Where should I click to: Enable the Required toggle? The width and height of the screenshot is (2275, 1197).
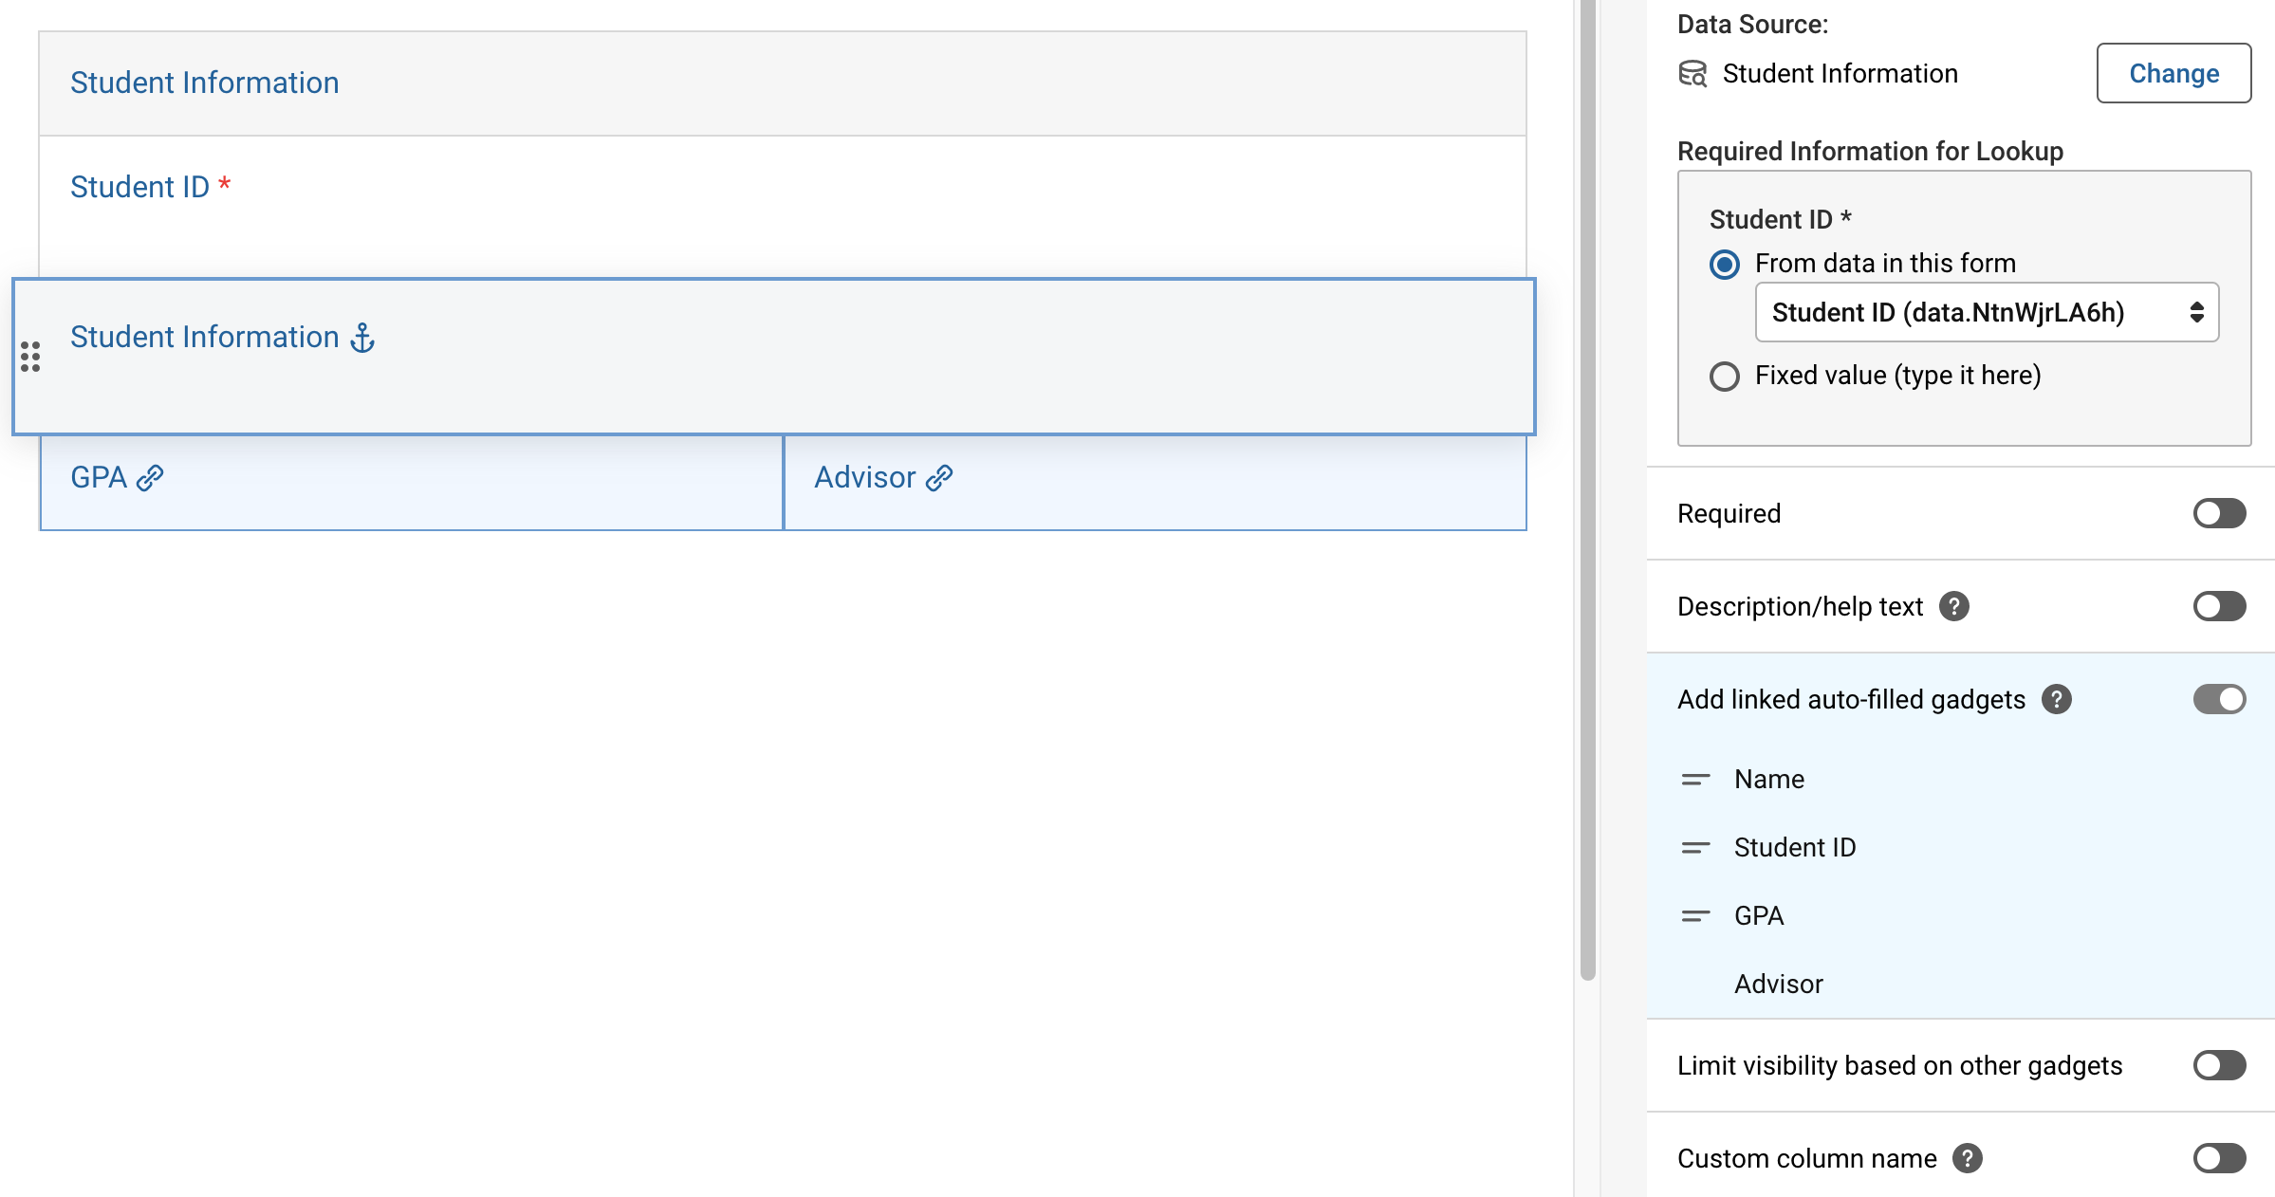[2219, 513]
